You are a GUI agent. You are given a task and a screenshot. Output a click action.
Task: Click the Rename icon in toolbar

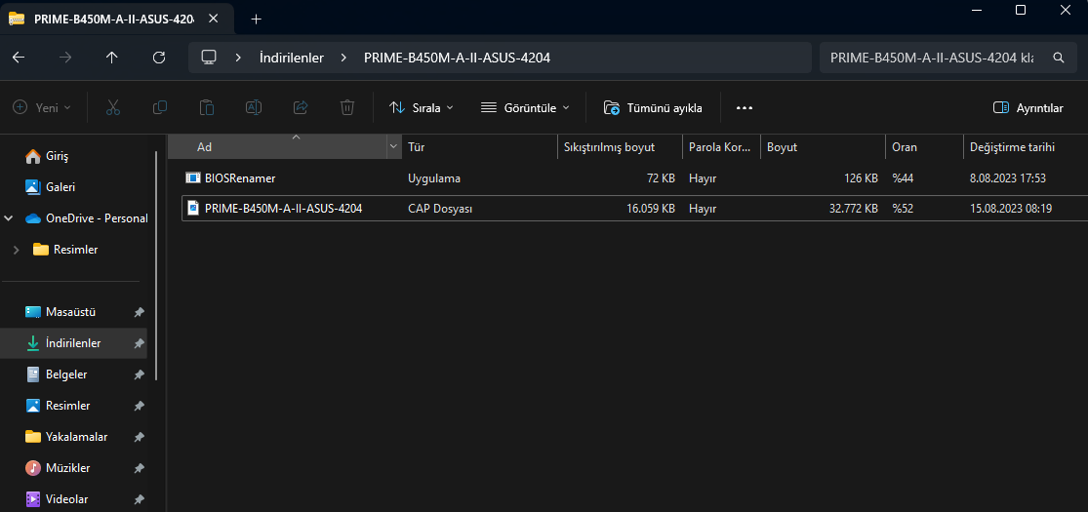pyautogui.click(x=254, y=107)
